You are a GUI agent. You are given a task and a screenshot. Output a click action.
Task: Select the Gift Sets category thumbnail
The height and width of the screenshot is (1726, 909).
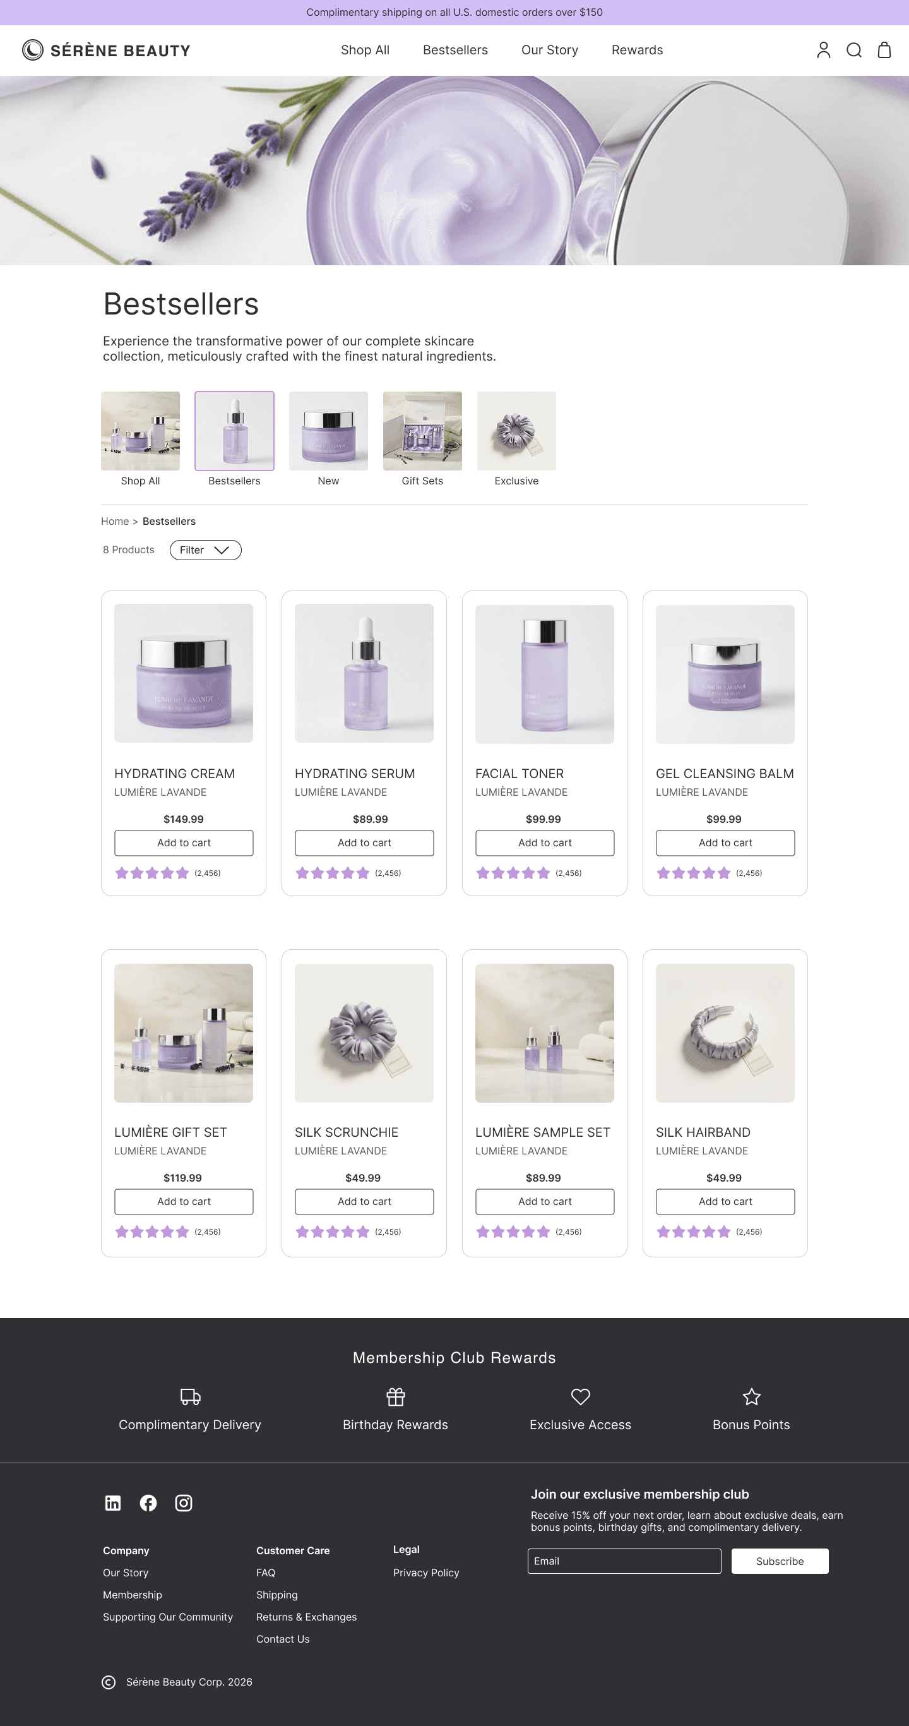(422, 431)
